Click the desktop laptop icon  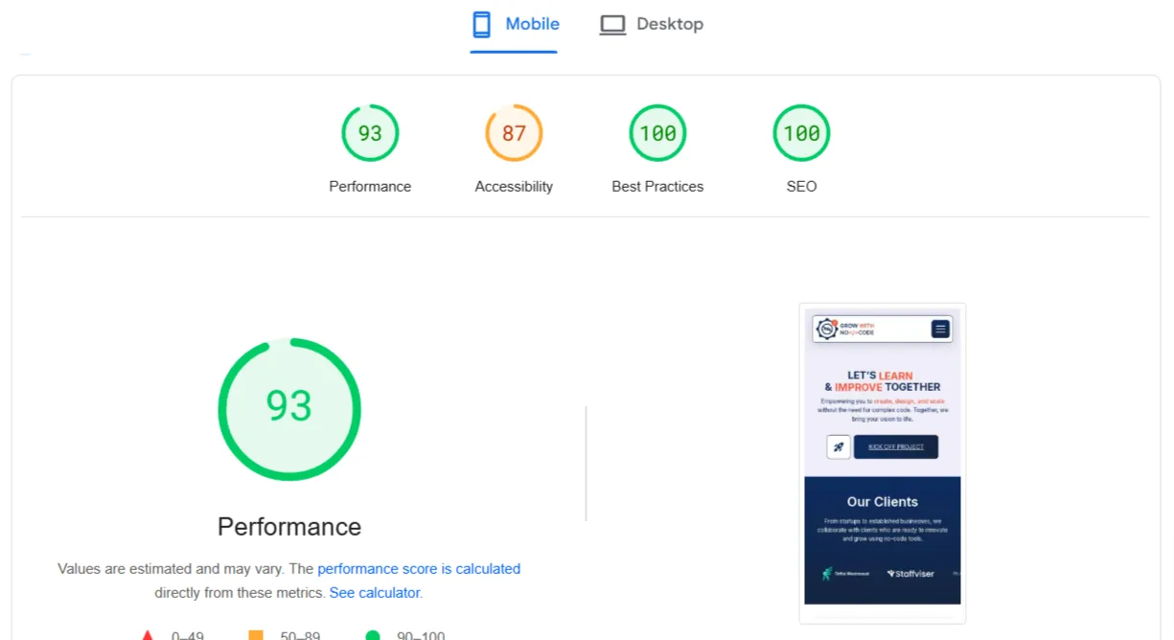612,25
